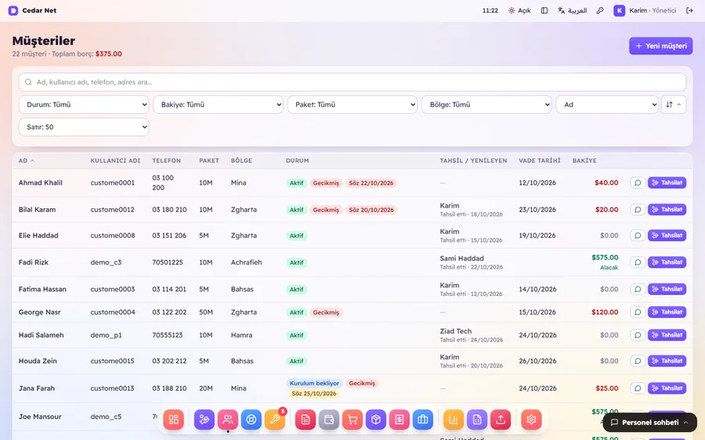
Task: Open the blue briefcase icon in the dock
Action: (423, 420)
